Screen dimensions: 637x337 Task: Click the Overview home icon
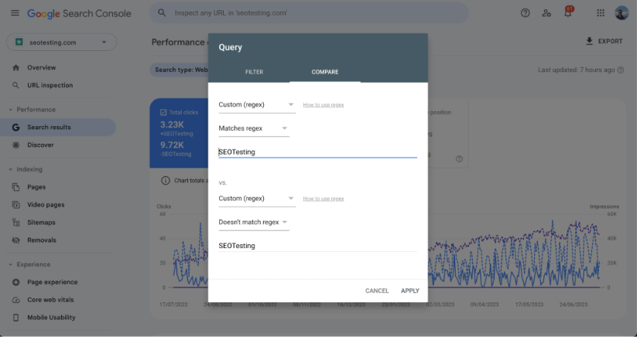15,68
